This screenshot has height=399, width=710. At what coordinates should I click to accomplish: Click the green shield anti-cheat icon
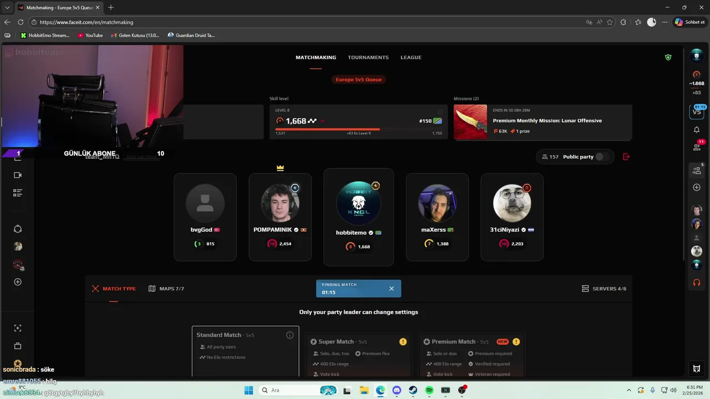click(x=668, y=57)
